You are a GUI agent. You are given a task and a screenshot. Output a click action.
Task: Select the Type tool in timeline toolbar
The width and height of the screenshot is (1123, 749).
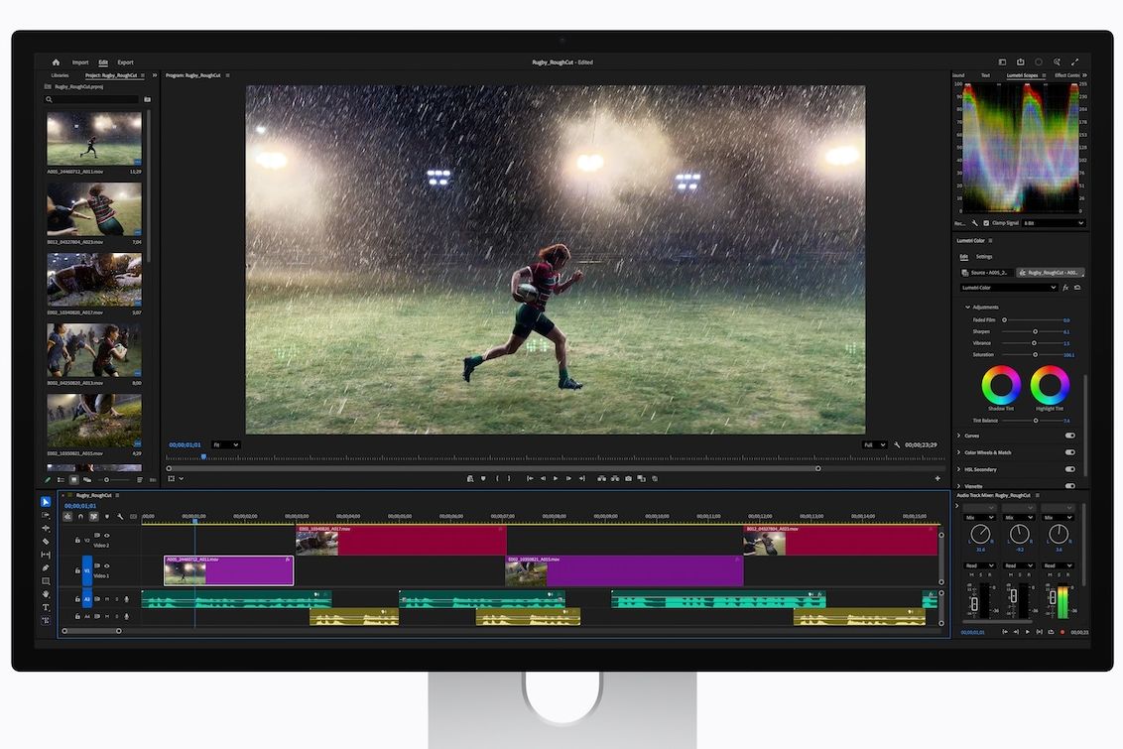pos(45,606)
